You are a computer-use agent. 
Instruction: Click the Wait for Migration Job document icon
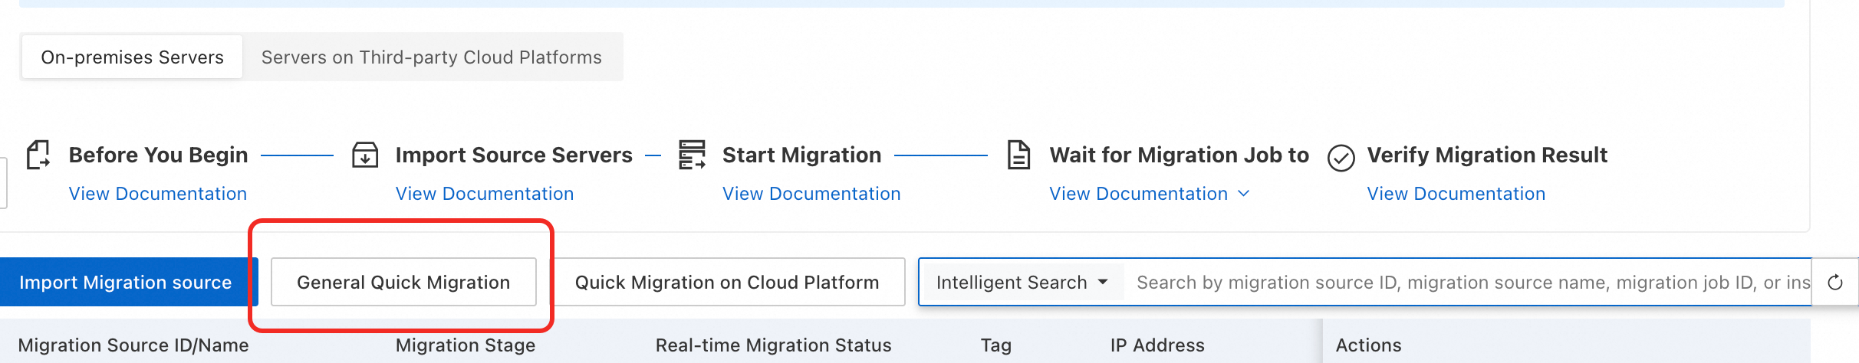pos(1018,155)
